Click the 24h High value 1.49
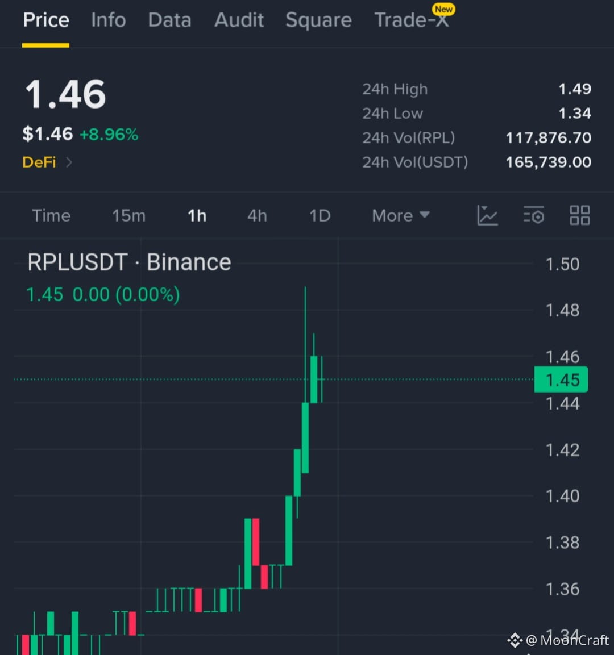614x655 pixels. 575,89
